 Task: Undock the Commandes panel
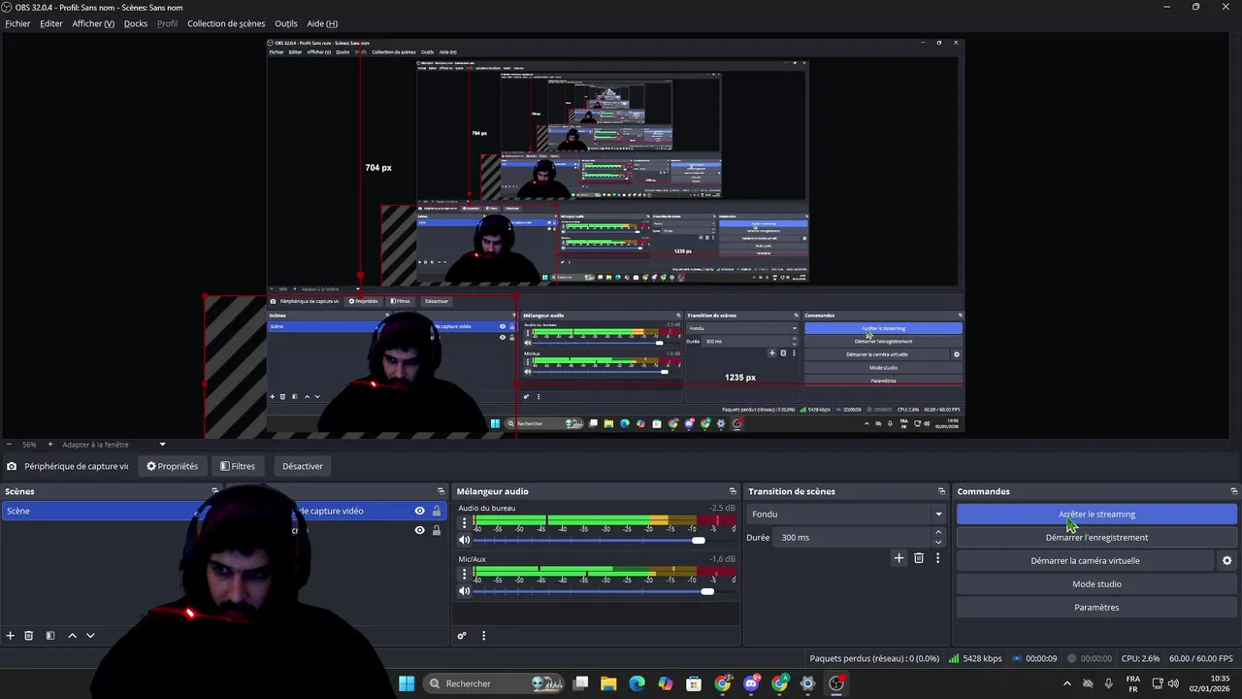pyautogui.click(x=1233, y=491)
